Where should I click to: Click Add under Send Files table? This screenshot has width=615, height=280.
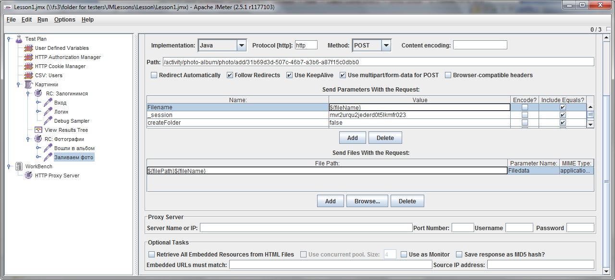click(x=331, y=201)
